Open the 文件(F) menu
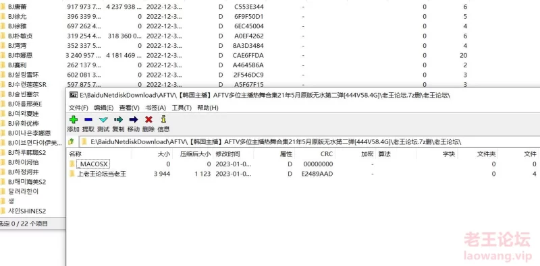 78,108
